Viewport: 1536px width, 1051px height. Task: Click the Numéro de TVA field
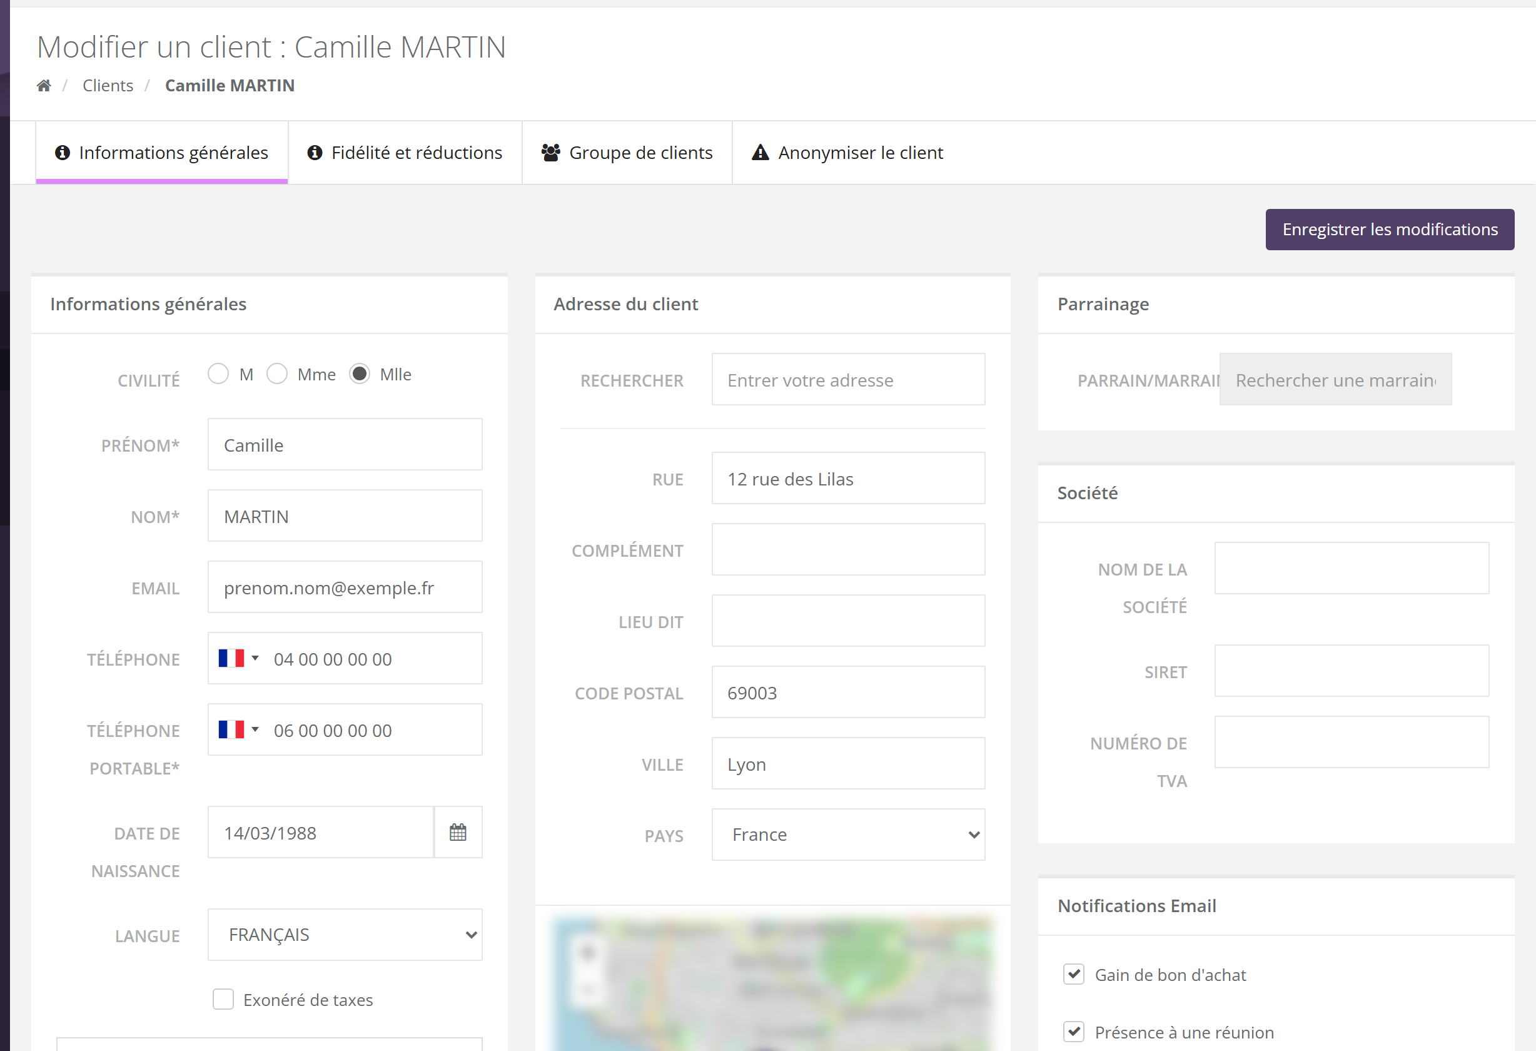(1352, 743)
